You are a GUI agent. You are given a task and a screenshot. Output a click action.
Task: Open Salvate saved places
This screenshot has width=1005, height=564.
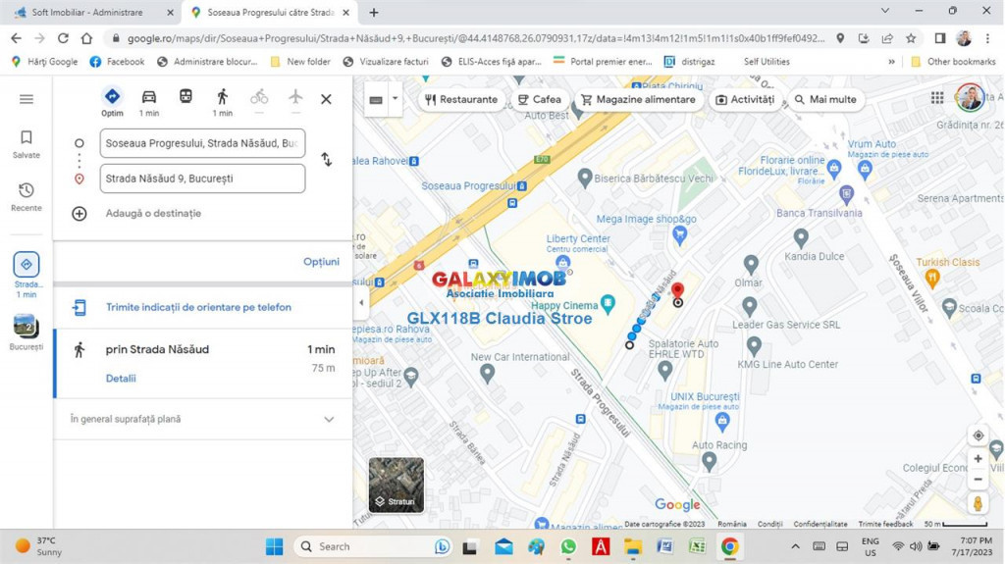26,144
